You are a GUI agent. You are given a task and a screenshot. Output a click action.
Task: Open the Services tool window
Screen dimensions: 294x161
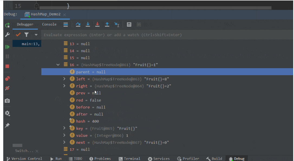click(159, 159)
